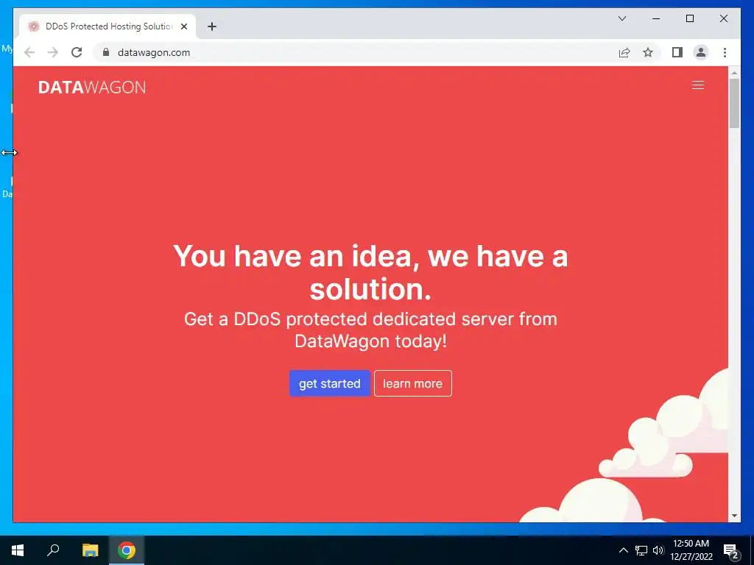Image resolution: width=754 pixels, height=565 pixels.
Task: Share this page via share icon
Action: (624, 52)
